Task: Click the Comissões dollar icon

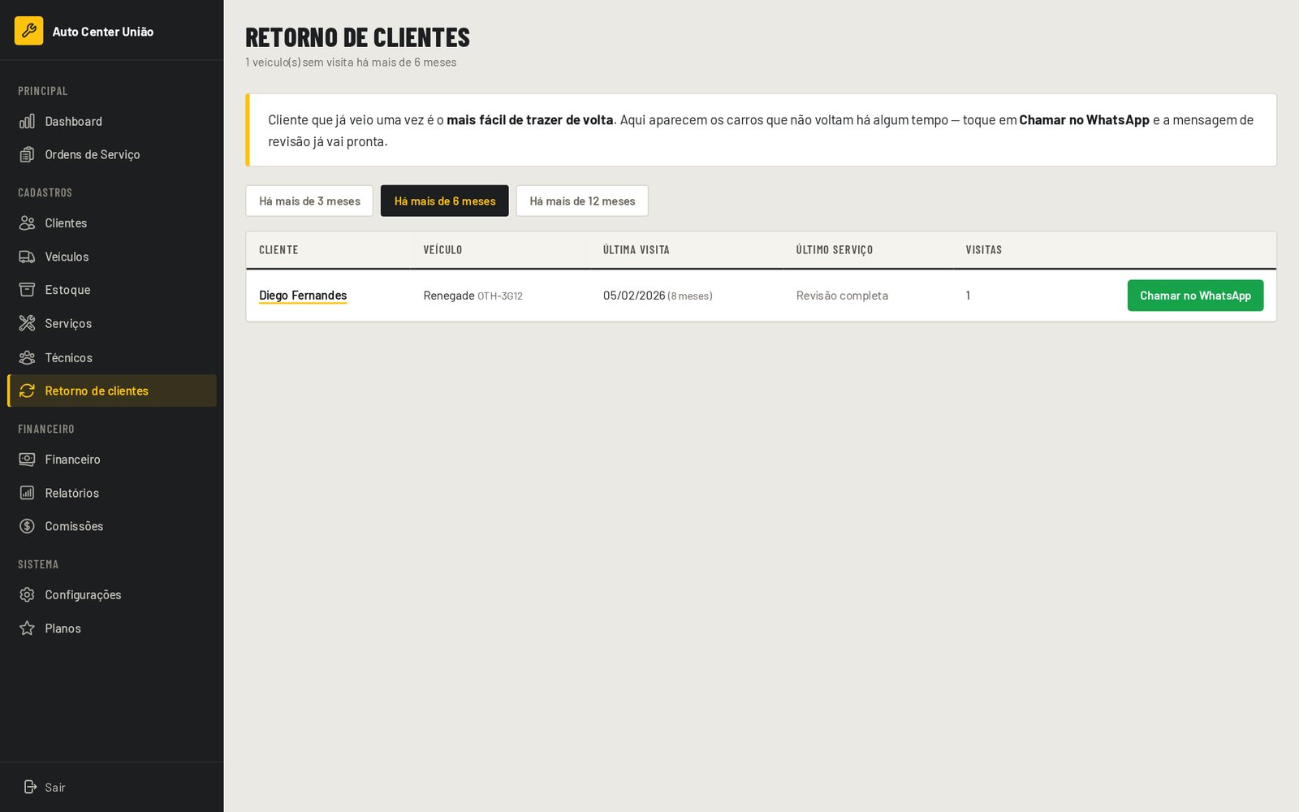Action: 27,526
